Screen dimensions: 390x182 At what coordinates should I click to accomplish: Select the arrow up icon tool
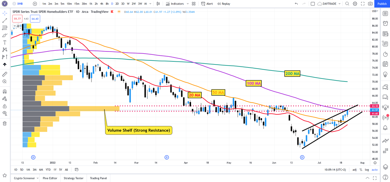5,64
